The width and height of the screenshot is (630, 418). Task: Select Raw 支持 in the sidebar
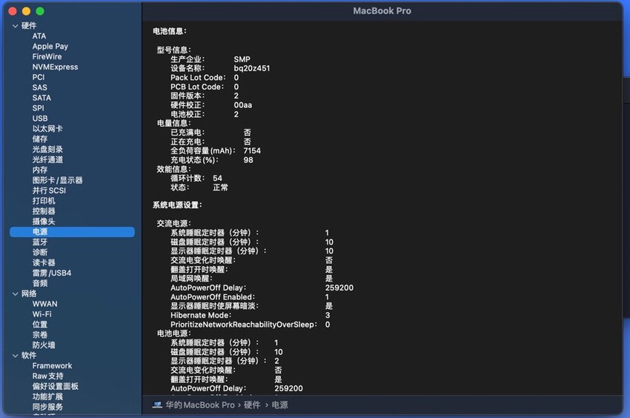48,376
